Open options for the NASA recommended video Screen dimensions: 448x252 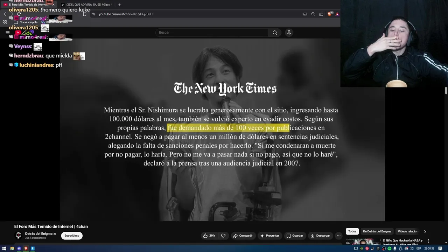tap(428, 241)
